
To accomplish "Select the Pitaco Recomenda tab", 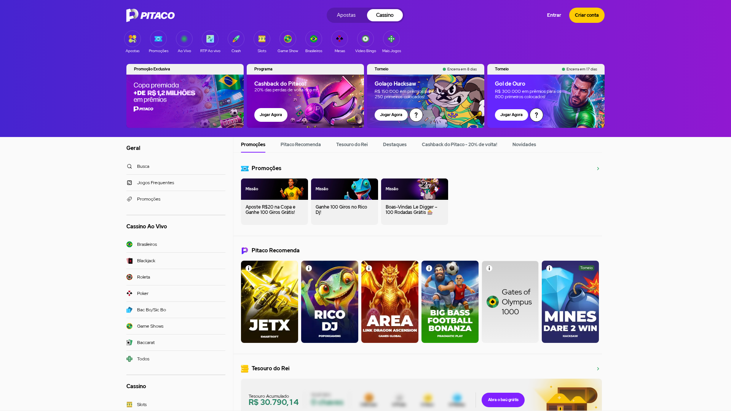I will (301, 145).
